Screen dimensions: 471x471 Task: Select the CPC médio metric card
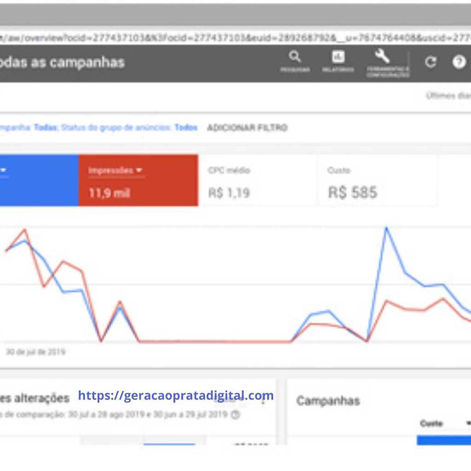[x=258, y=181]
